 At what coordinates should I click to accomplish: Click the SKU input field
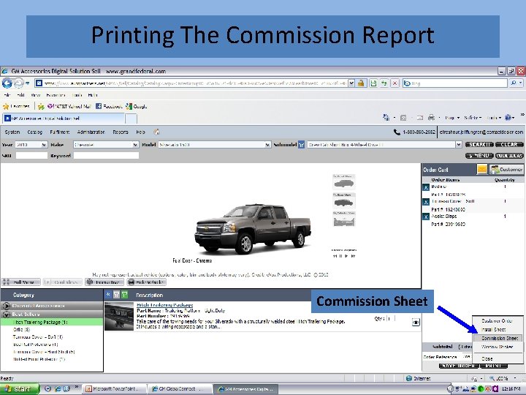[x=31, y=156]
